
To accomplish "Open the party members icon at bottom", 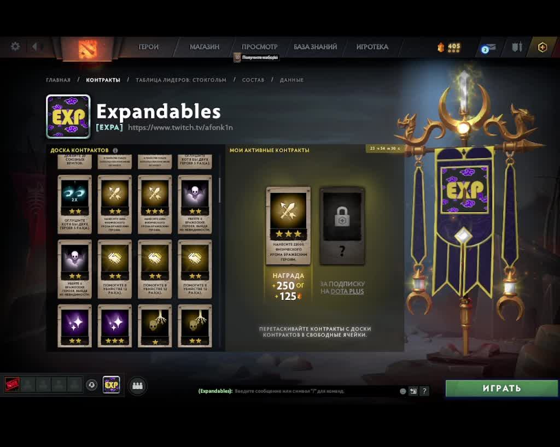I will click(137, 386).
